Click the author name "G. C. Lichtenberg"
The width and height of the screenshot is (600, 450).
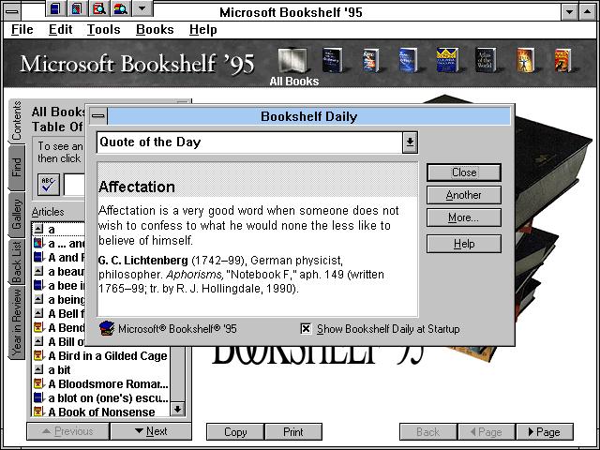[x=143, y=261]
